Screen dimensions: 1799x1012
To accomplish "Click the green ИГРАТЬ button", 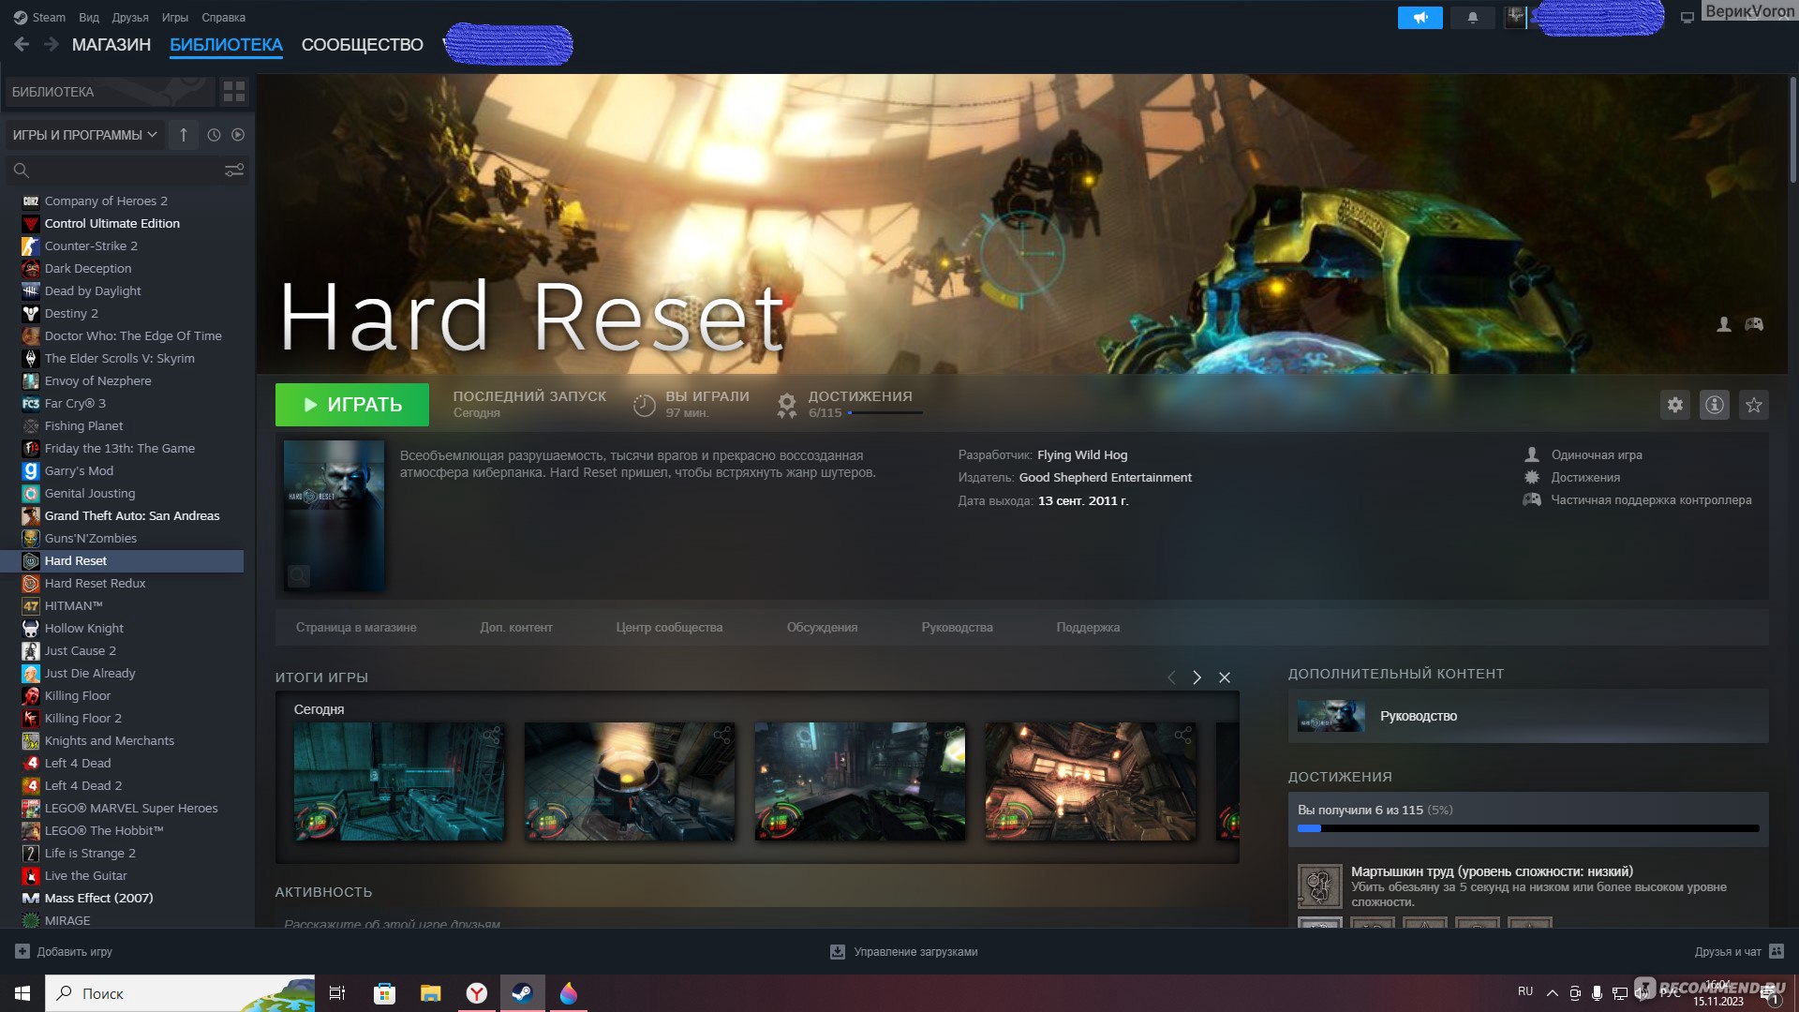I will pyautogui.click(x=351, y=405).
